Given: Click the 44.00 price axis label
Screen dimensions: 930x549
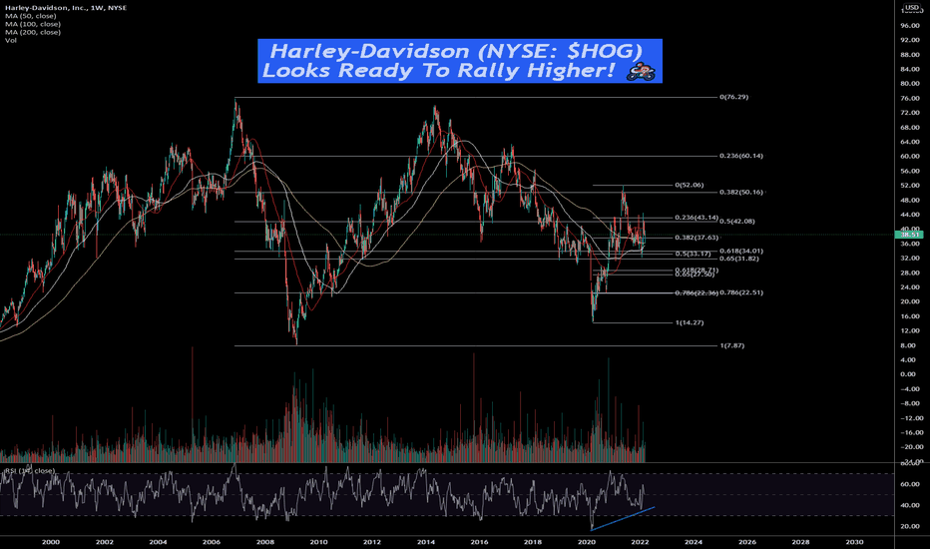Looking at the screenshot, I should coord(909,215).
